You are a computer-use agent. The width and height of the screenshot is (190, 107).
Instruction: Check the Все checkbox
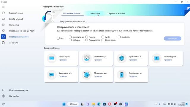pyautogui.click(x=58, y=38)
